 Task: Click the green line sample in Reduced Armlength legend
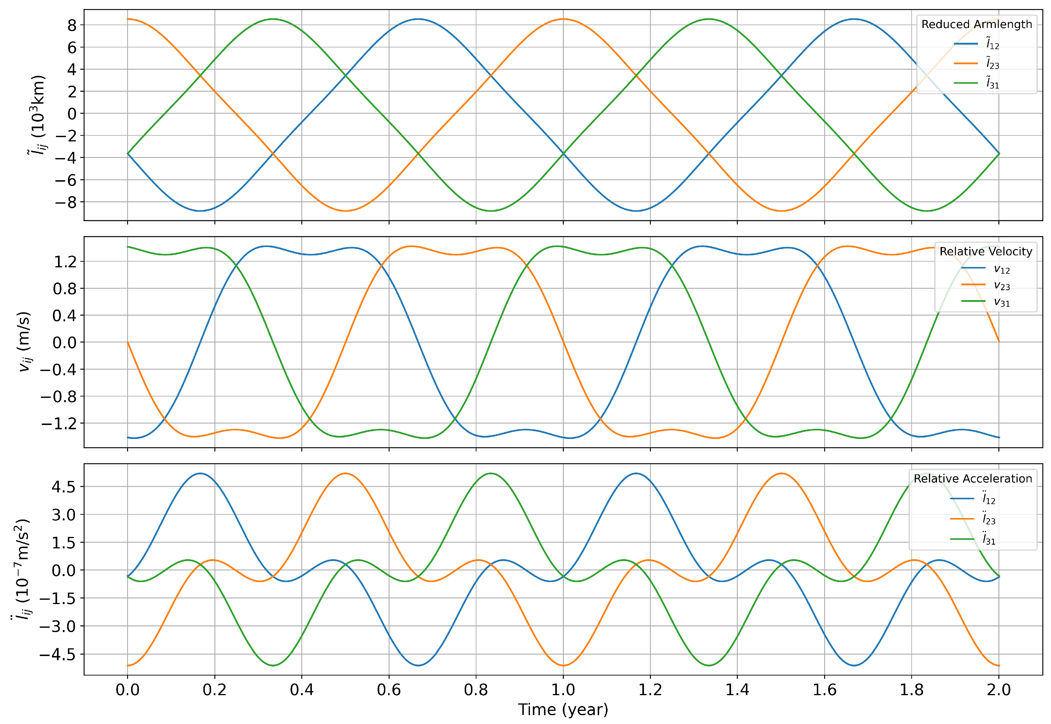click(966, 83)
